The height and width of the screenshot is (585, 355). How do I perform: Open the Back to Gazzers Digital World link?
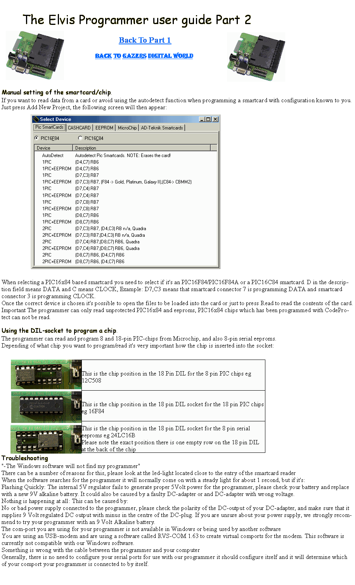coord(144,56)
